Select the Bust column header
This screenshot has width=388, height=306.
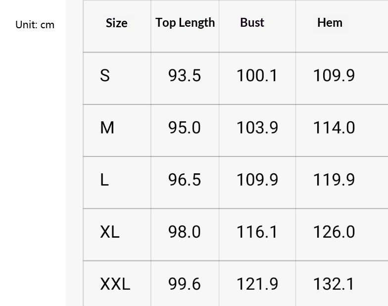pyautogui.click(x=252, y=23)
